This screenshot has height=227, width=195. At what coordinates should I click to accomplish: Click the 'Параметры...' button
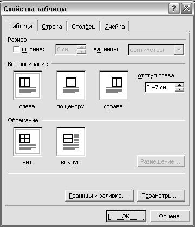tap(161, 196)
